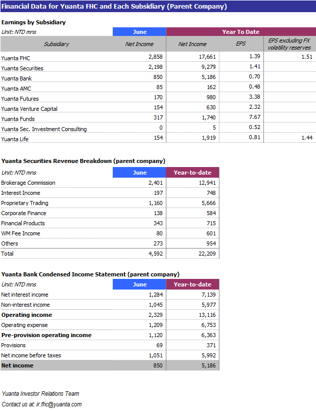Select the 'Yuanta Bank' subsidiary row label
Viewport: 316px width, 411px height.
click(x=17, y=78)
